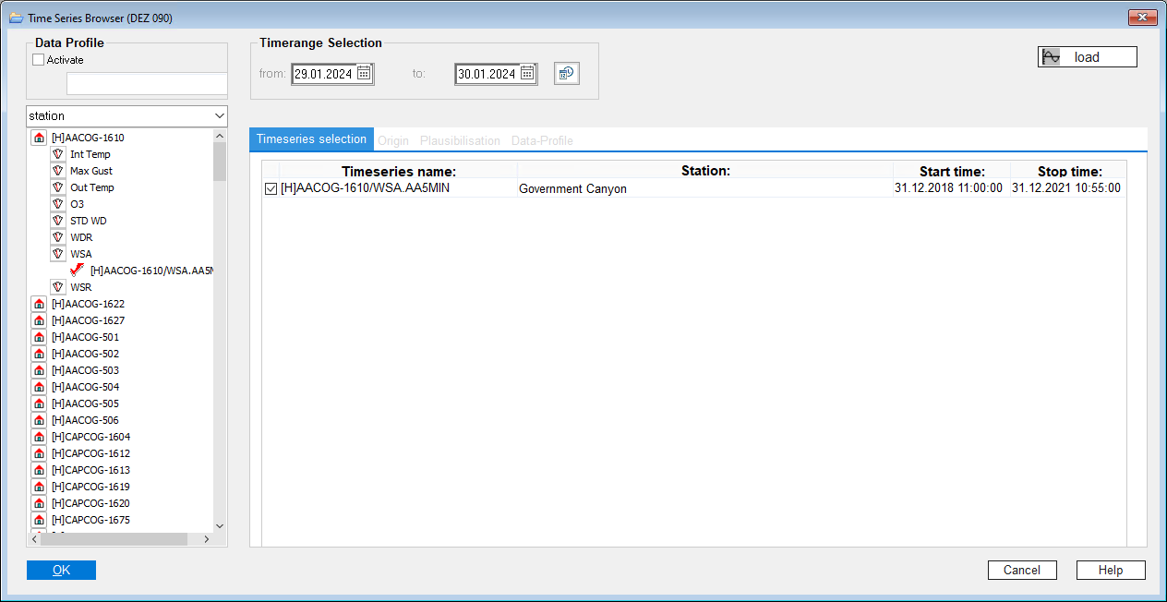Click the parameter icon beside O3
Screen dimensions: 1167x602
point(57,204)
